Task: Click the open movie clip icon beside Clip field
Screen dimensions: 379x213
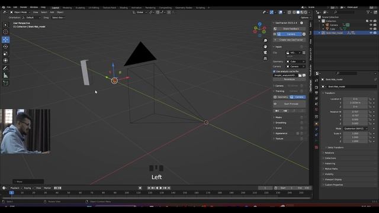Action: click(304, 53)
